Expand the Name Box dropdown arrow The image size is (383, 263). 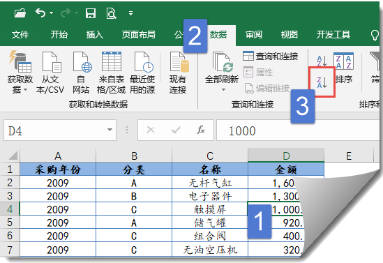110,130
